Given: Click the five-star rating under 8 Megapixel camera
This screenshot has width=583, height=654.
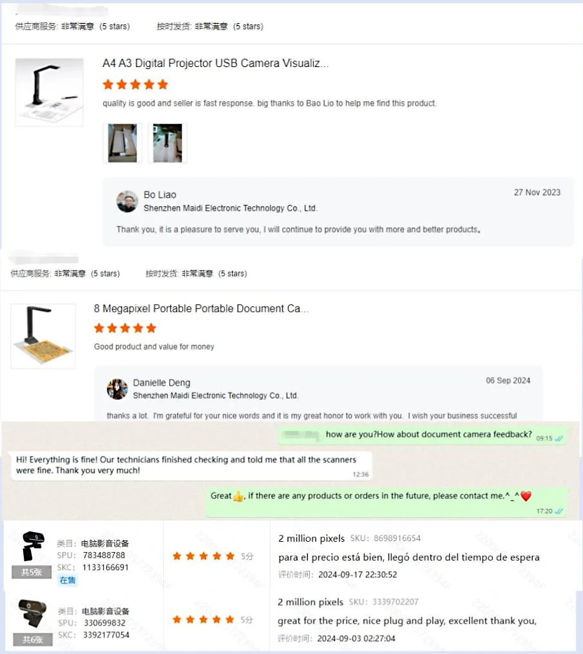Looking at the screenshot, I should click(x=125, y=328).
